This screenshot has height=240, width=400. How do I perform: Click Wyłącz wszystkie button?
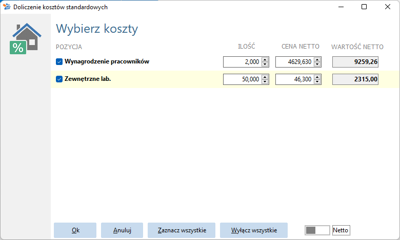pyautogui.click(x=254, y=230)
